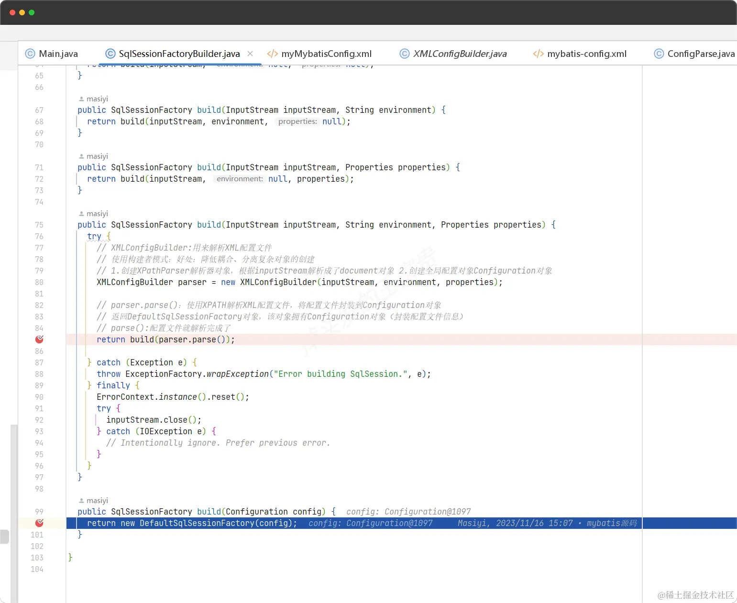Click the mybatis-config.xml file type icon

click(x=539, y=54)
